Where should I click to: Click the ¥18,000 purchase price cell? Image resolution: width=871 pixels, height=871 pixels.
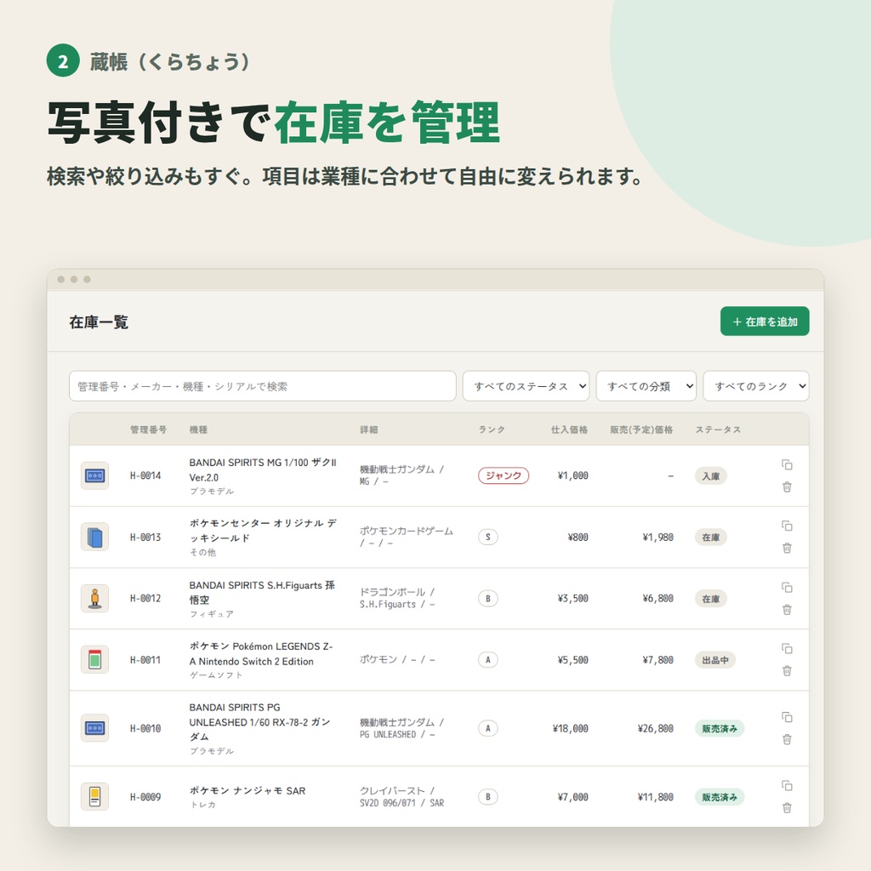coord(571,728)
